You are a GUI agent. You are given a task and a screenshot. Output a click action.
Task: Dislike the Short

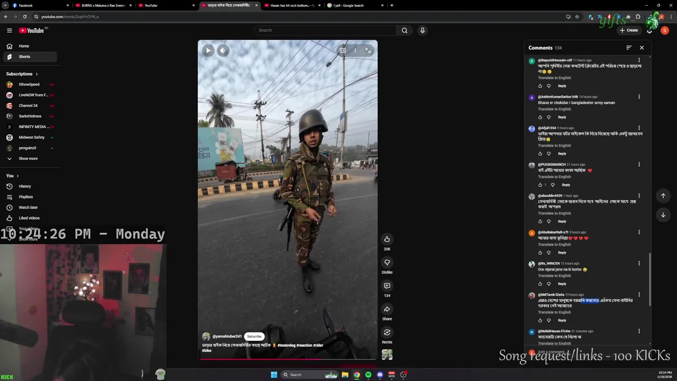[x=387, y=262]
